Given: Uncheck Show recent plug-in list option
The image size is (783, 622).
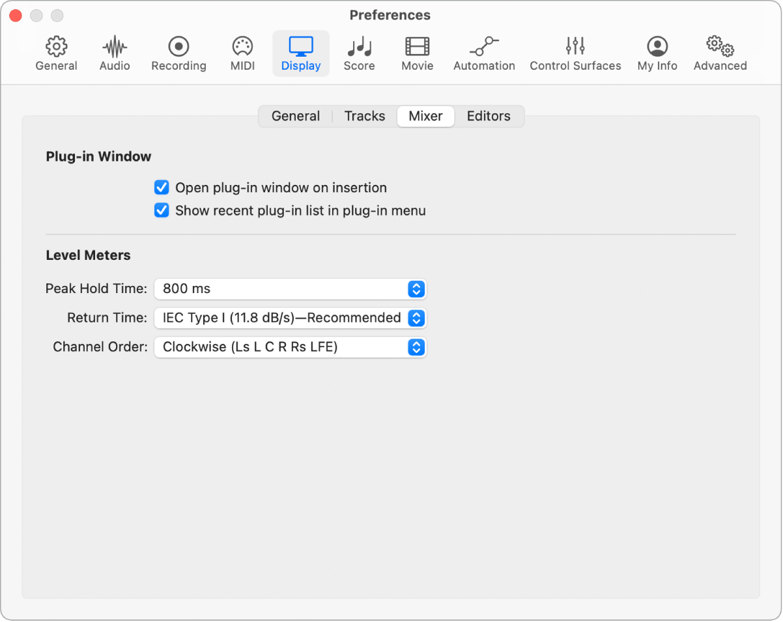Looking at the screenshot, I should [x=162, y=210].
